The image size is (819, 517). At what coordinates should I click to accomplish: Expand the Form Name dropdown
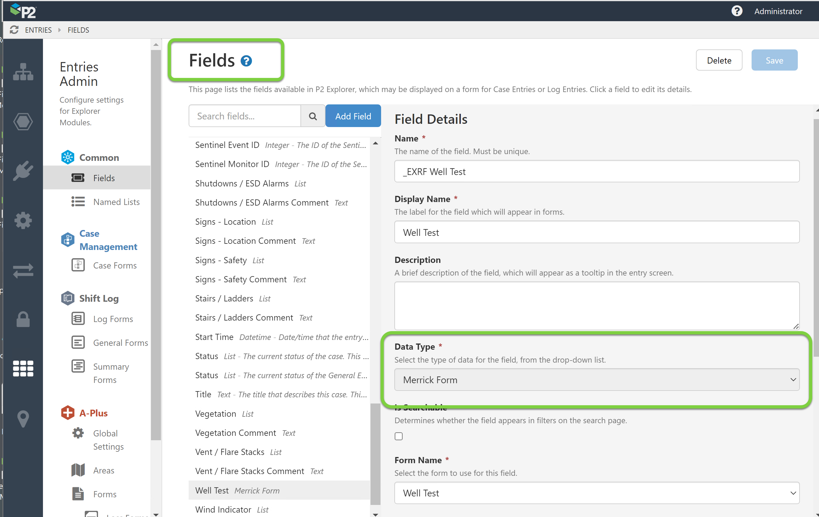tap(597, 493)
